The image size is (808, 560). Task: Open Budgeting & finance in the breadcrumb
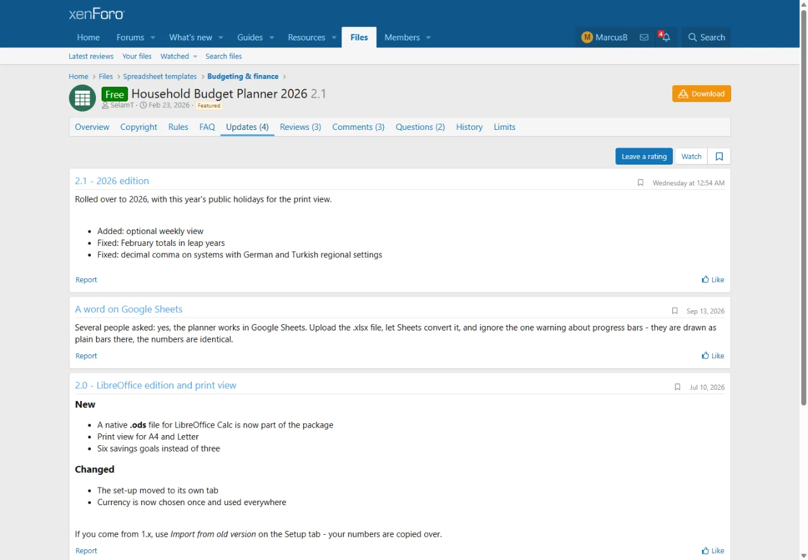click(x=243, y=76)
